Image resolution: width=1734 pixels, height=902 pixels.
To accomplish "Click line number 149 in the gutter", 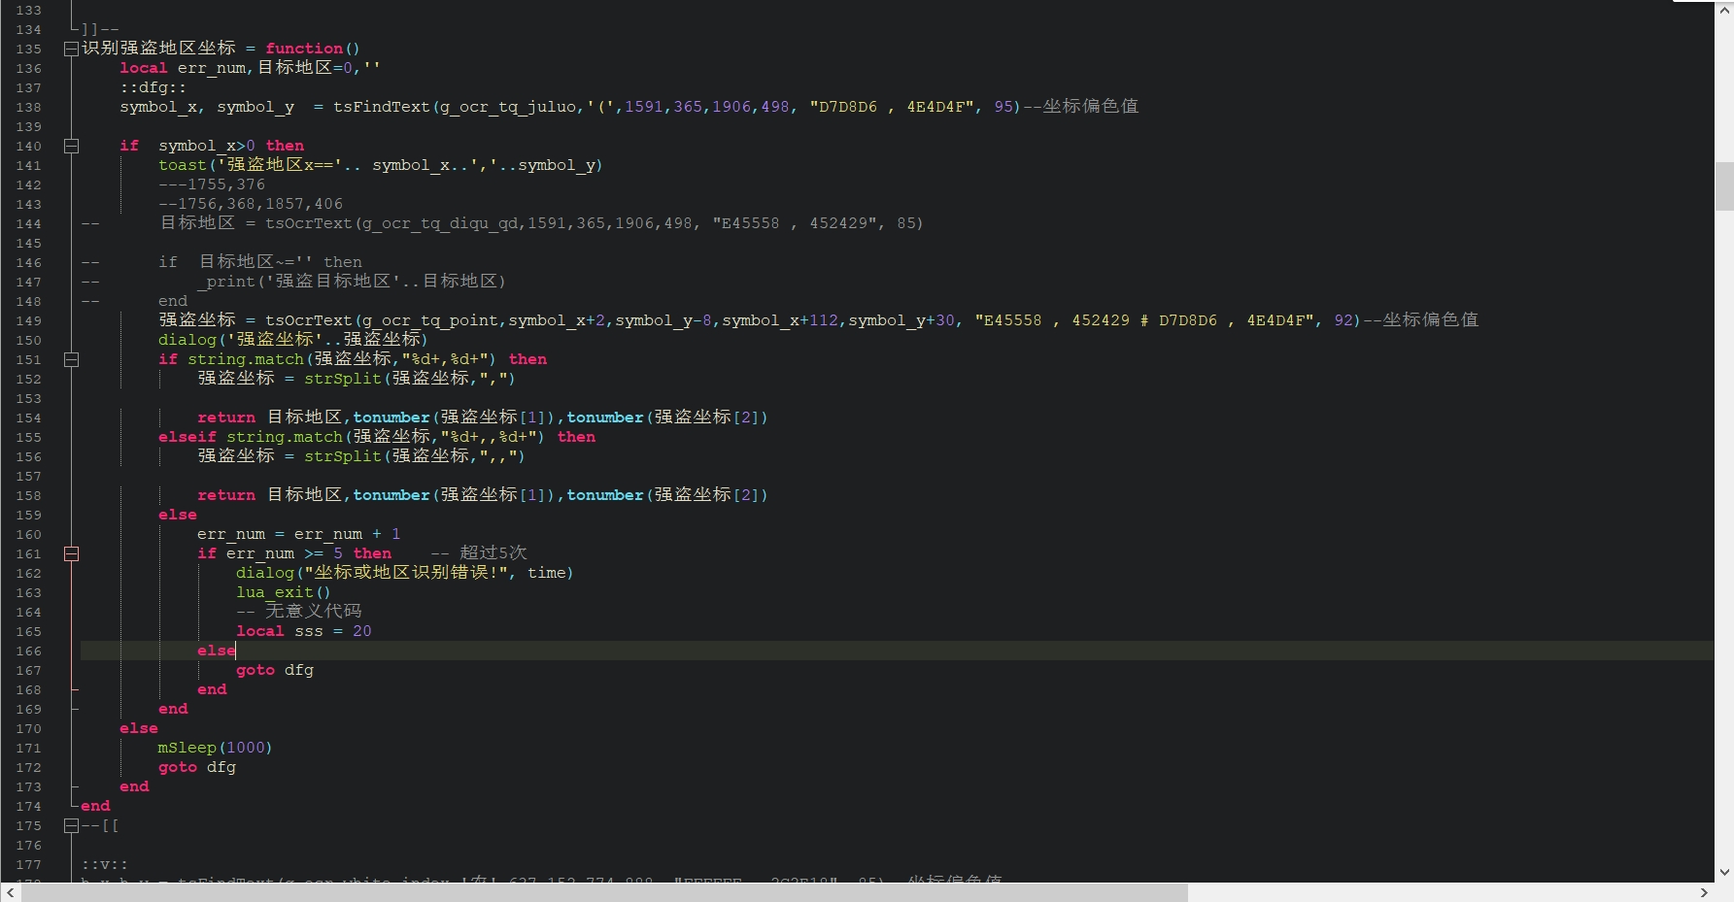I will [29, 320].
